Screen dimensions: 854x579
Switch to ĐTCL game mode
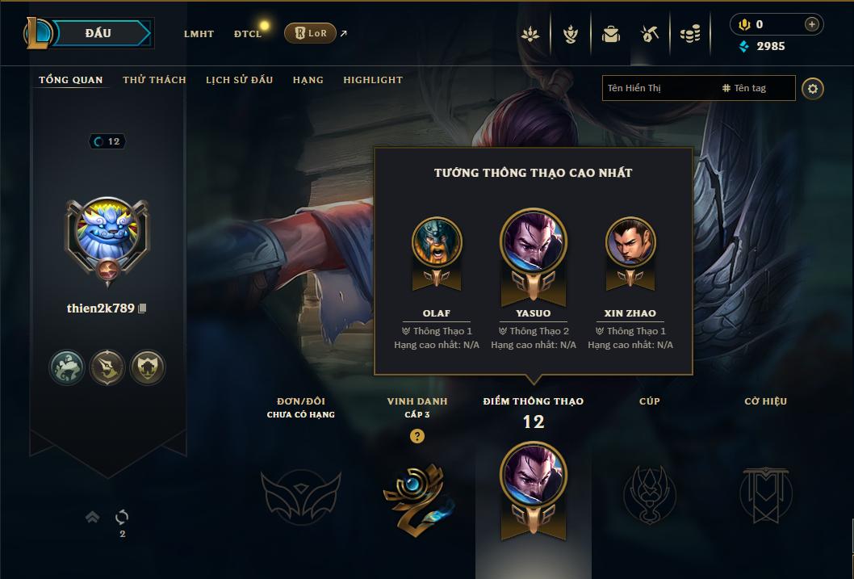coord(248,34)
